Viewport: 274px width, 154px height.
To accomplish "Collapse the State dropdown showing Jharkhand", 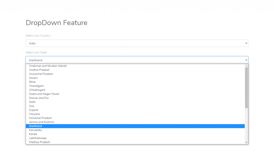I will tap(137, 60).
